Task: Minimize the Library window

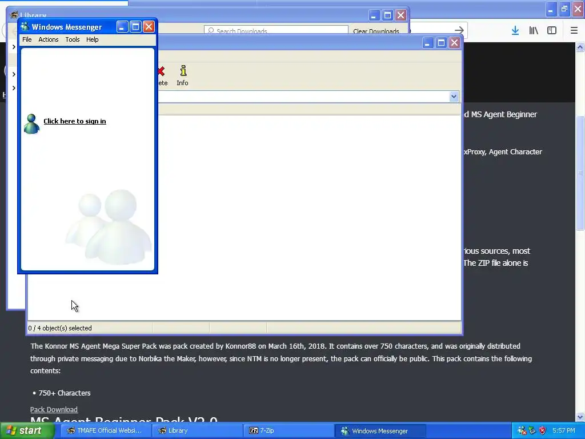Action: coord(374,15)
